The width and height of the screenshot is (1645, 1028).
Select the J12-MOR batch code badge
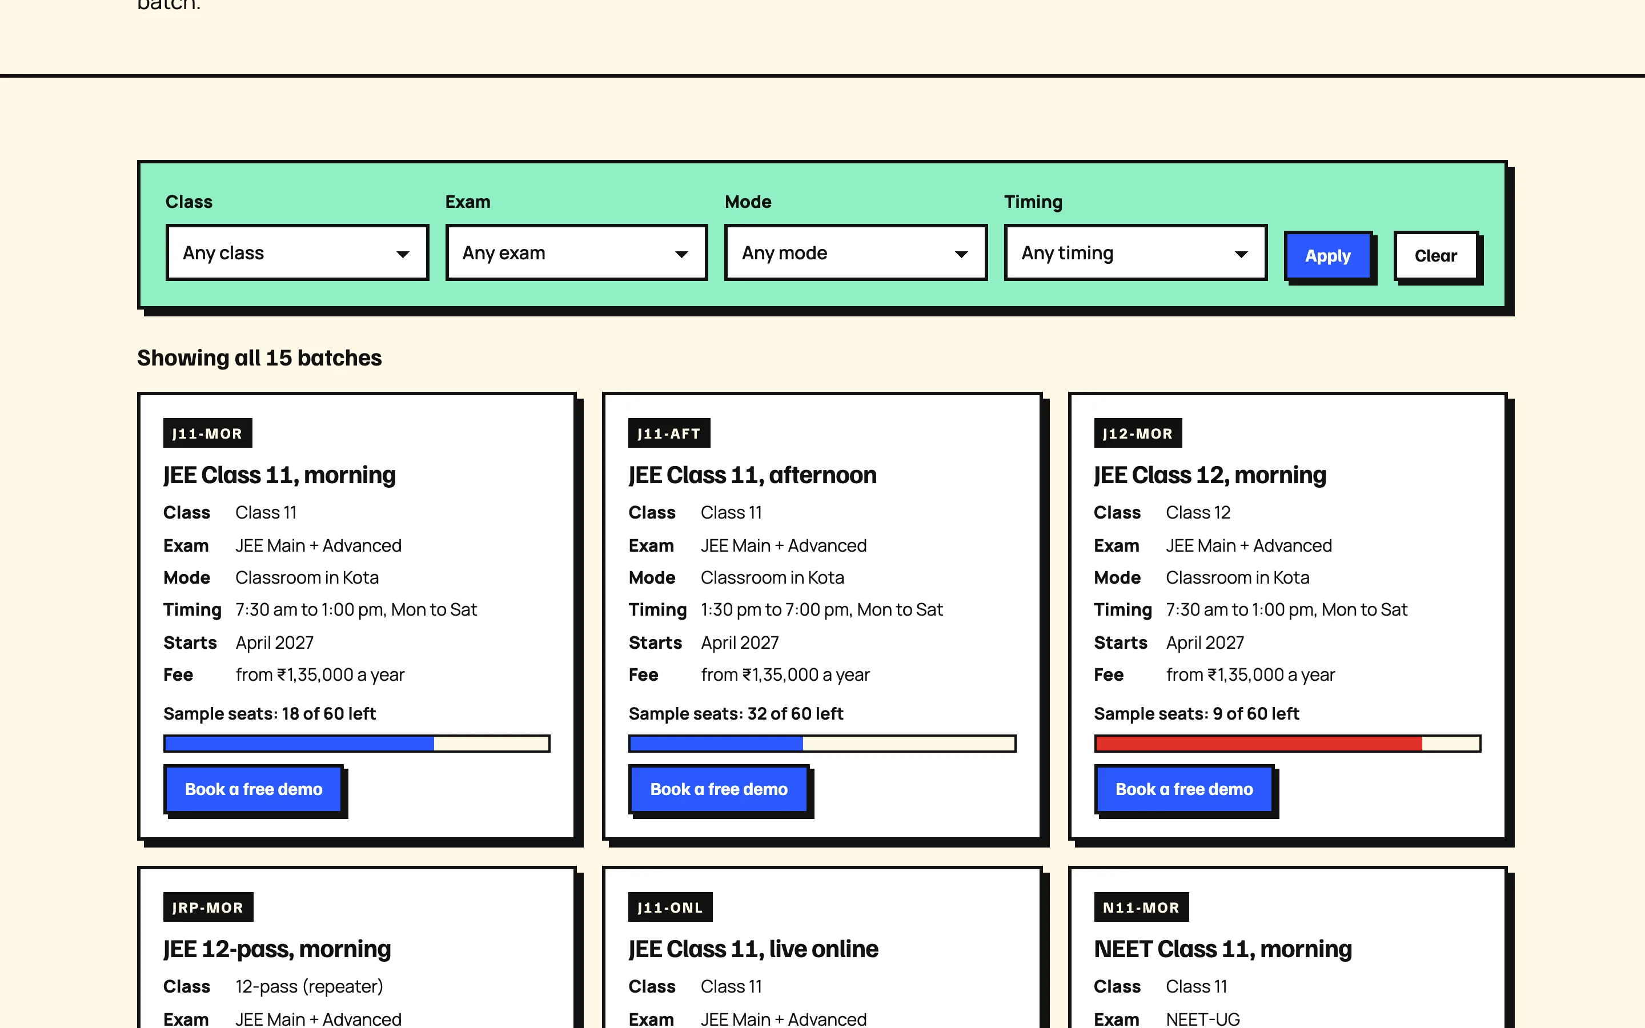tap(1138, 433)
